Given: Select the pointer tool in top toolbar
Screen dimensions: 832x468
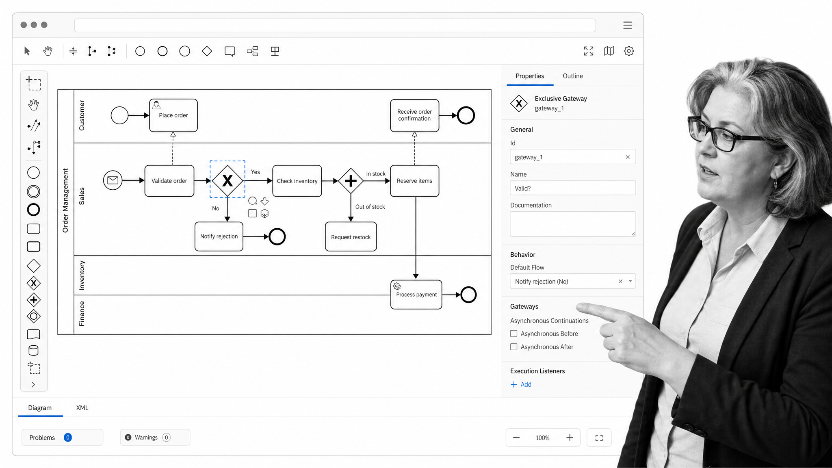Looking at the screenshot, I should 27,51.
